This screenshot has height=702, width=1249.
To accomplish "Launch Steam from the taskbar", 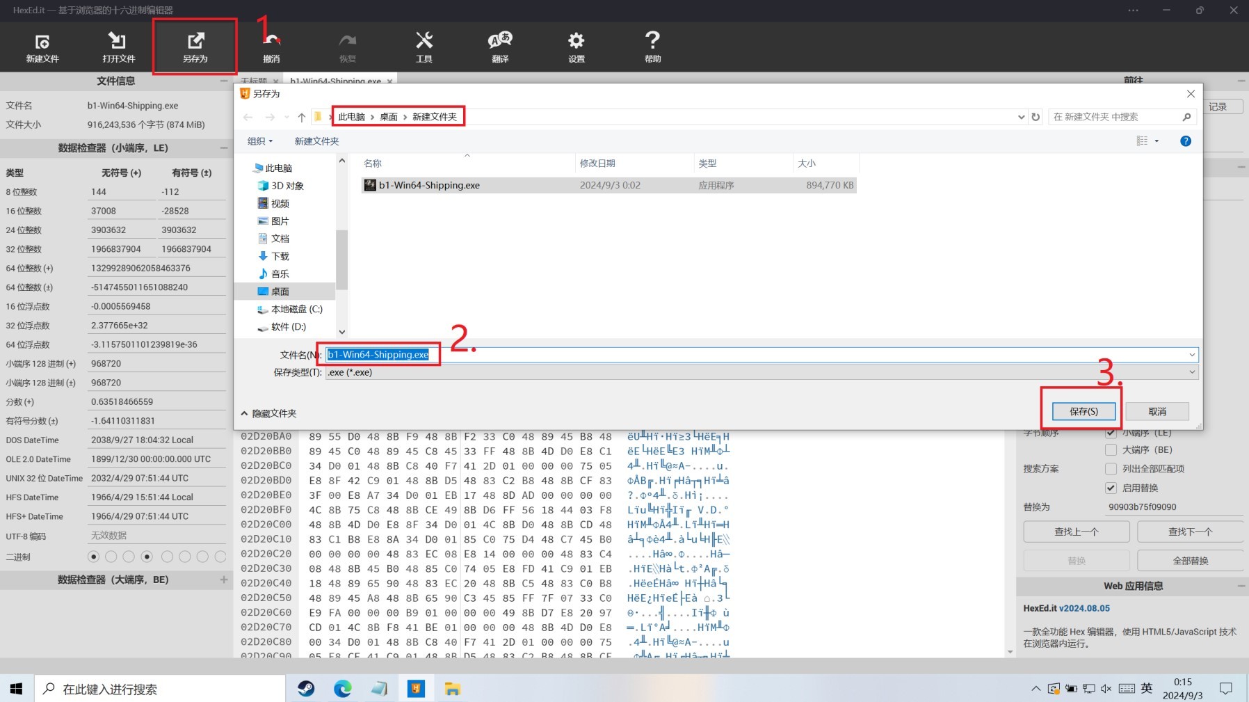I will [306, 689].
